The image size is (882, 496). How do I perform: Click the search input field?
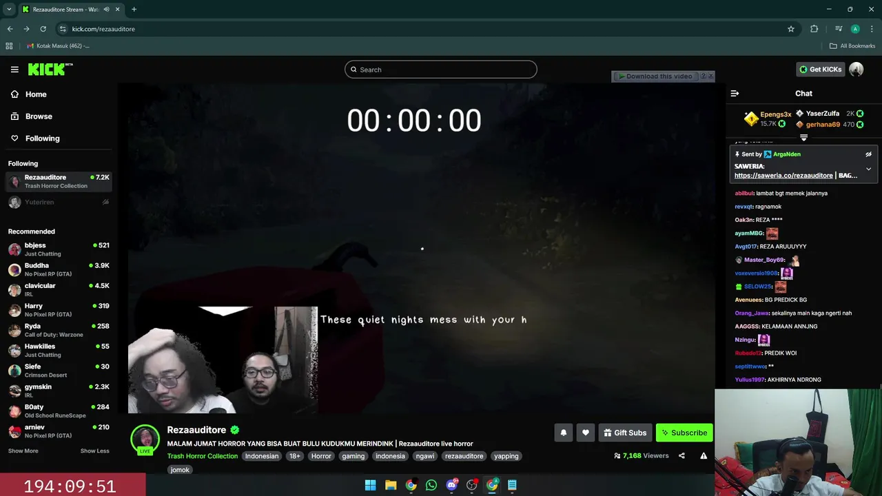tap(441, 70)
